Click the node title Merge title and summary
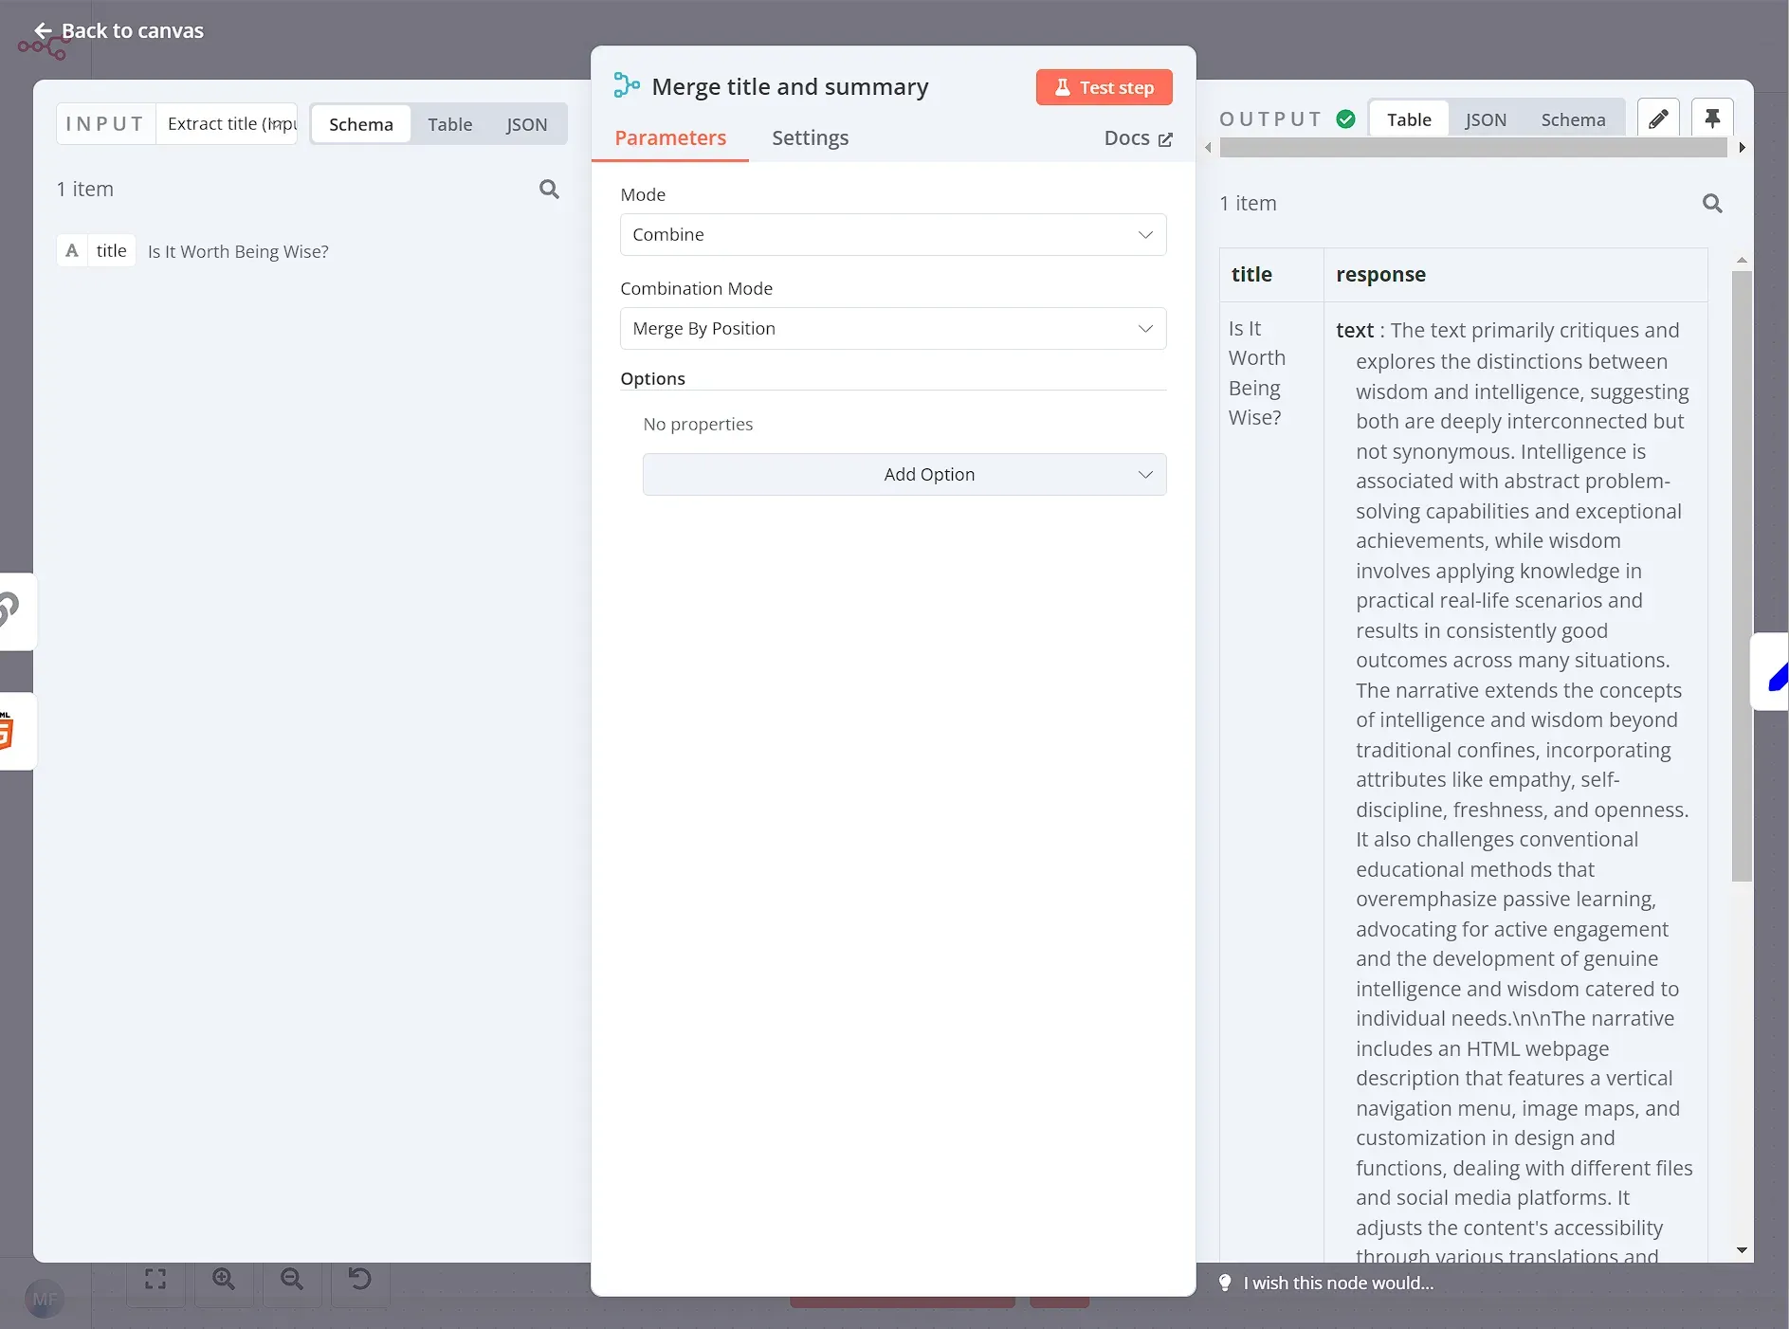 [790, 86]
